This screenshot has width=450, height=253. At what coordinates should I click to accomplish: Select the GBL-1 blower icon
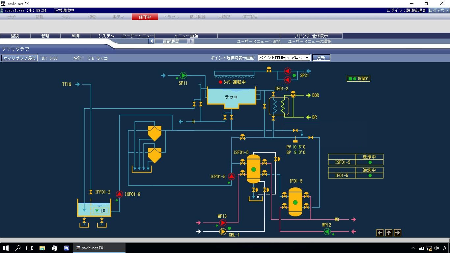pyautogui.click(x=223, y=232)
